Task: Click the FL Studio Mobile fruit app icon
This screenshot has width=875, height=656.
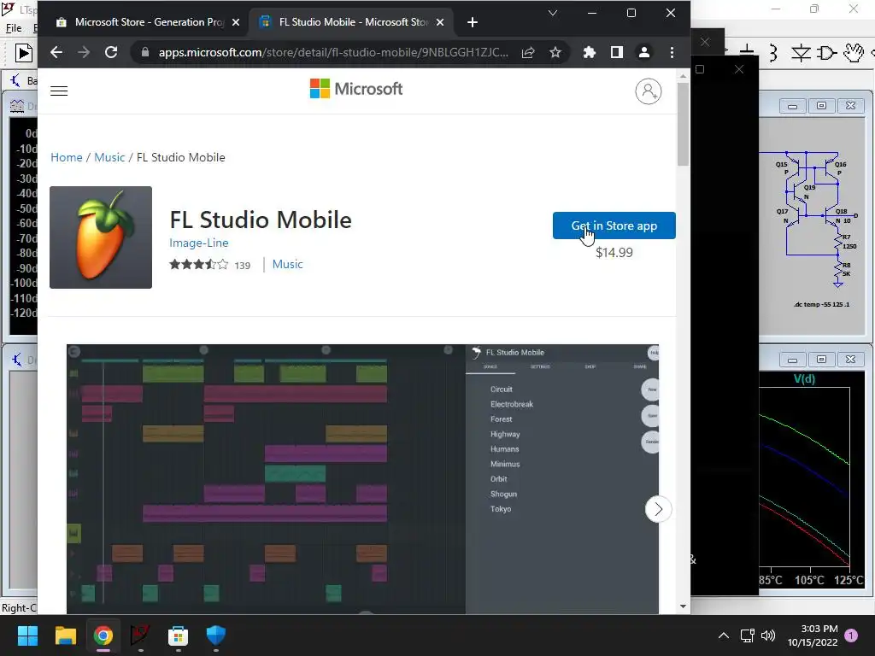Action: 101,237
